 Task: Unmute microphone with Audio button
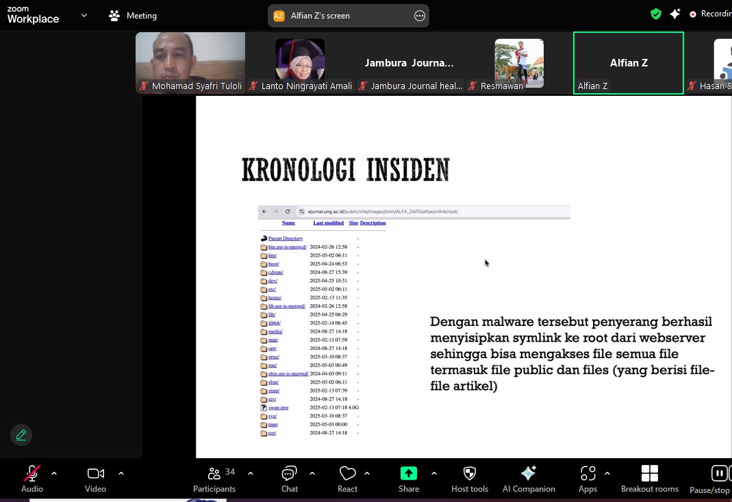point(31,479)
